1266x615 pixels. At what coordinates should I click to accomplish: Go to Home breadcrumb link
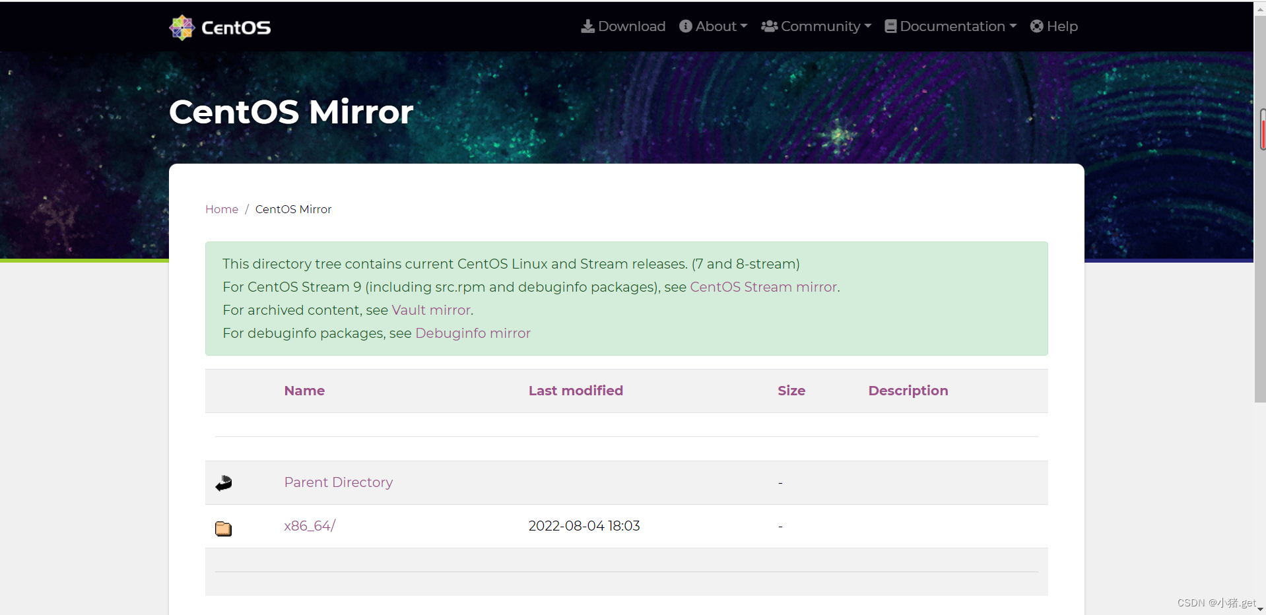(222, 209)
